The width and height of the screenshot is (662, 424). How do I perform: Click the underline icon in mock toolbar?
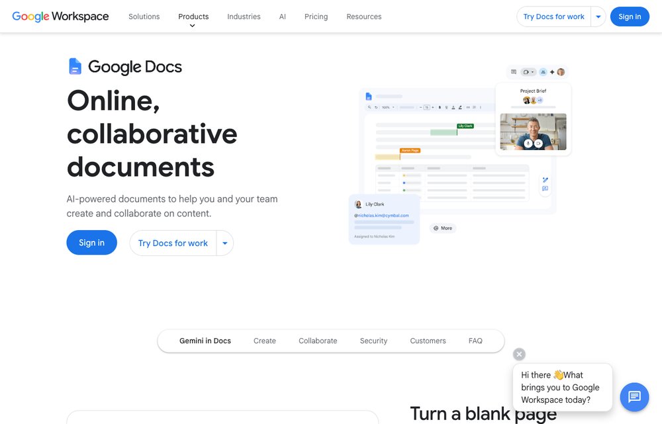tap(447, 107)
